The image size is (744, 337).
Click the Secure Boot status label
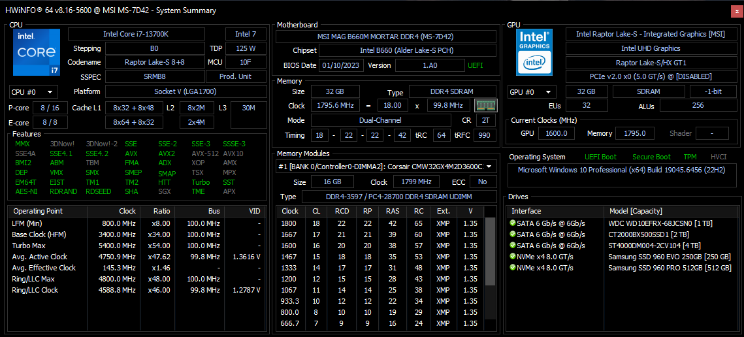(651, 157)
